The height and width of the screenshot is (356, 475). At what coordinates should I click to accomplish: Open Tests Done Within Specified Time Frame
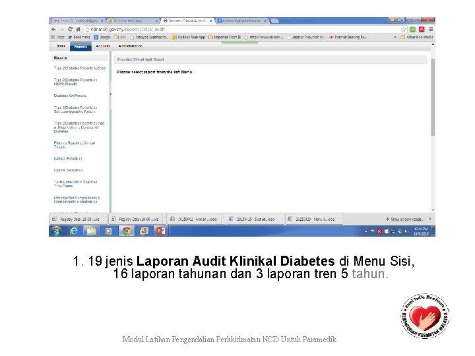point(75,184)
